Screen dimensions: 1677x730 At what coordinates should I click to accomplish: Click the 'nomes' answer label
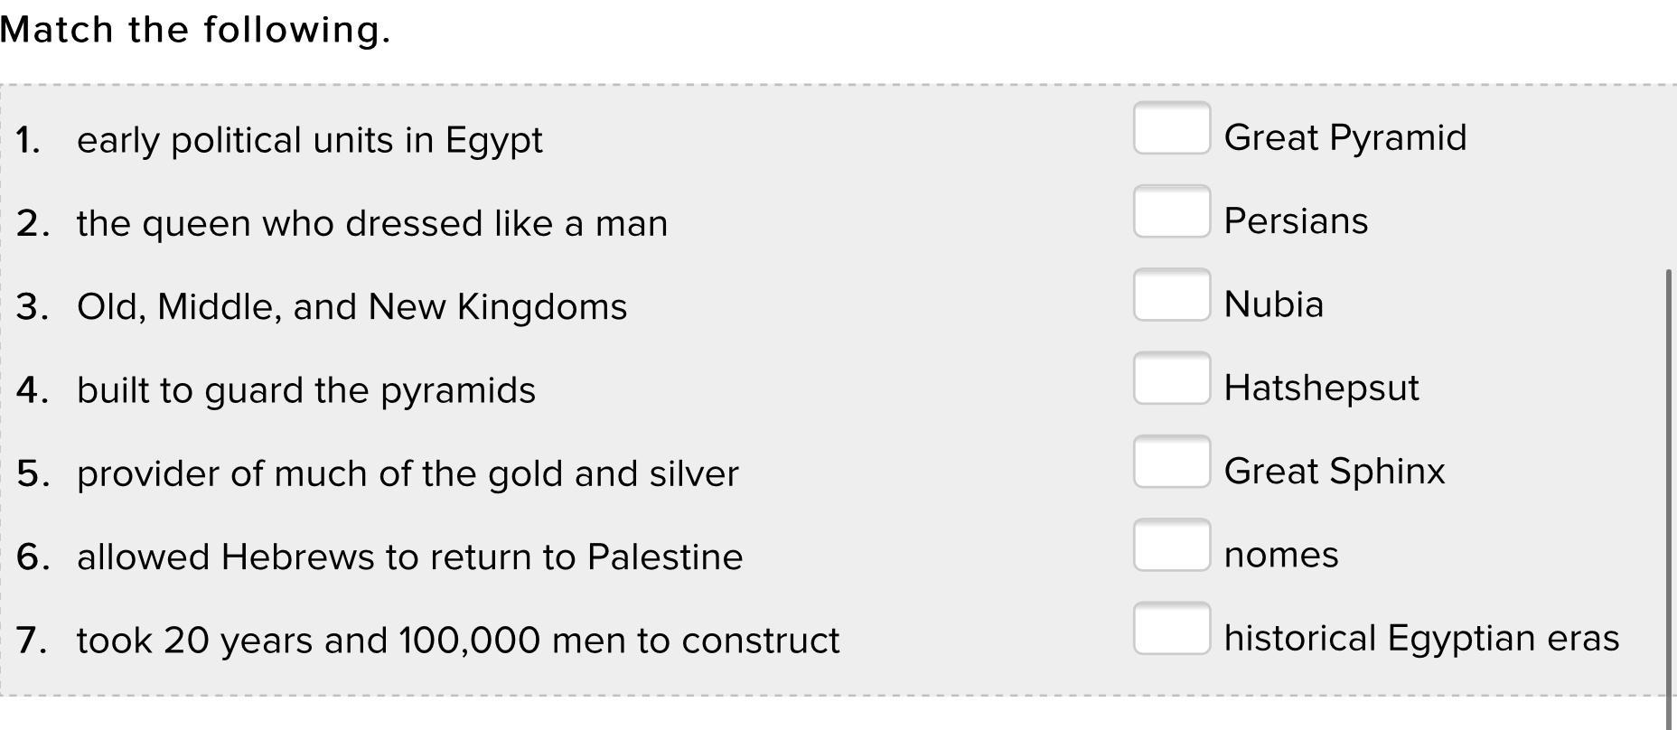coord(1281,555)
